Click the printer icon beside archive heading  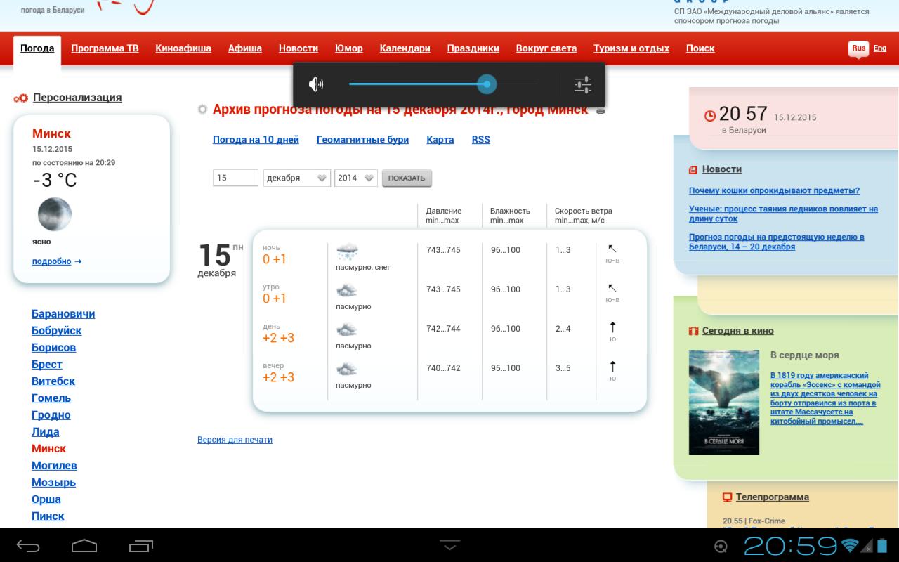click(x=601, y=110)
